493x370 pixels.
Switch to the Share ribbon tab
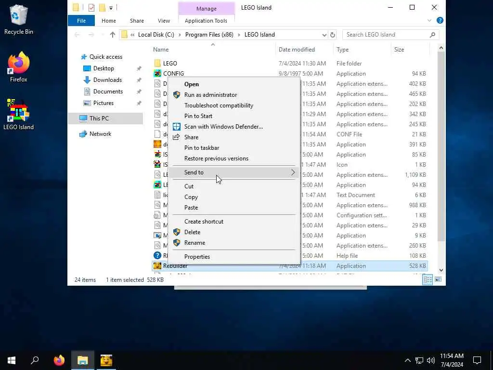coord(137,20)
